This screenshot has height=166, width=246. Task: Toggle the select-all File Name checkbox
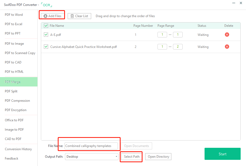point(46,26)
